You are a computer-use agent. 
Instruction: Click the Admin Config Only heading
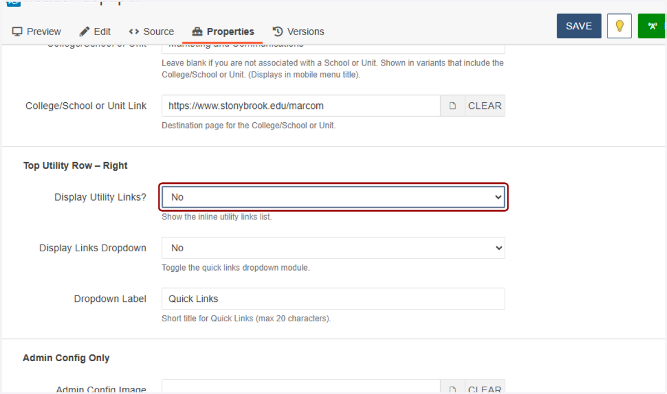point(66,358)
